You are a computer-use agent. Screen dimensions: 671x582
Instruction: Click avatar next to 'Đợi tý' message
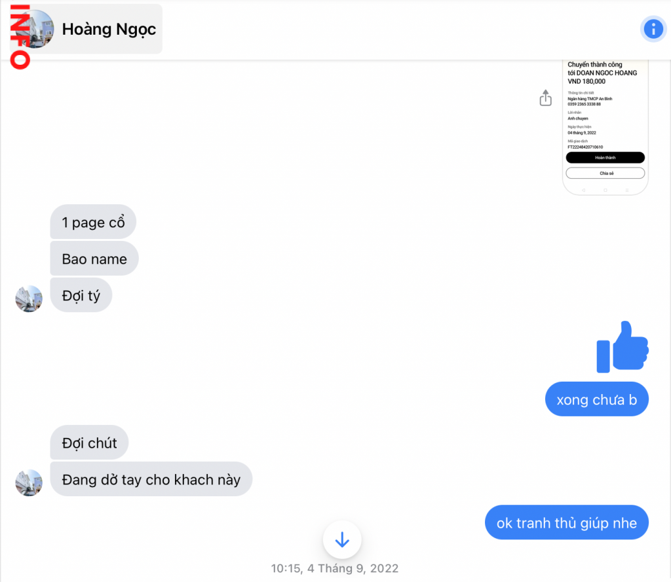(x=29, y=299)
